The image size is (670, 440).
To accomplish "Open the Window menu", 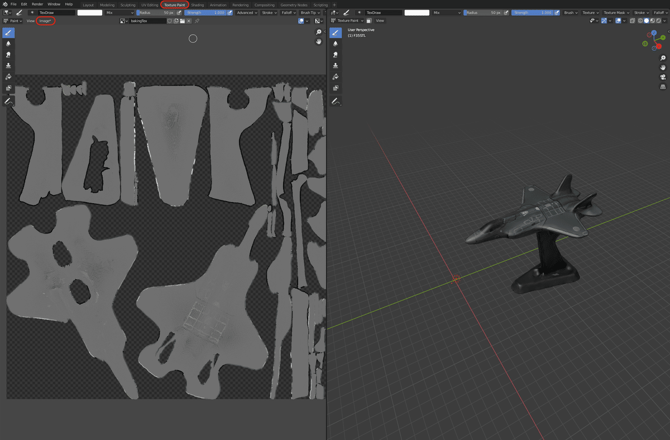I will pos(54,4).
